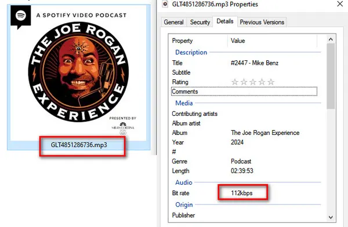The height and width of the screenshot is (227, 348).
Task: Click the scrollbar down arrow
Action: click(331, 217)
